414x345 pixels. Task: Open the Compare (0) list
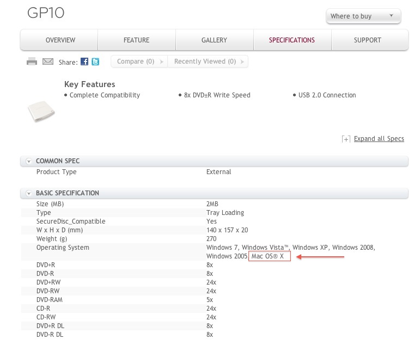click(x=139, y=61)
